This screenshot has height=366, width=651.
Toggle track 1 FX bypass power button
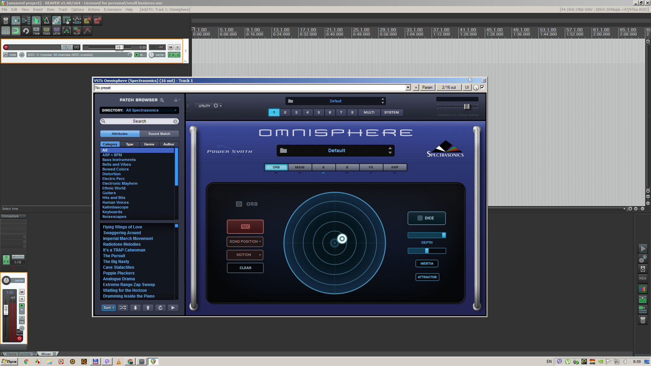tap(178, 55)
